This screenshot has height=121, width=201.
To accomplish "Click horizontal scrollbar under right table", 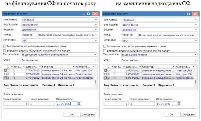I will click(109, 89).
